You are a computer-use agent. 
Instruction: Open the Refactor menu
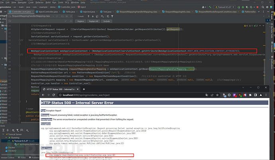pyautogui.click(x=39, y=2)
